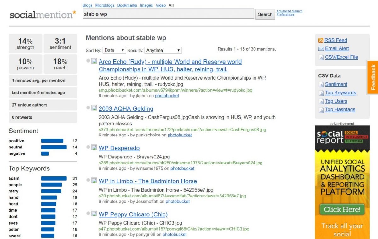Click the RSS Feed orange icon

point(321,41)
